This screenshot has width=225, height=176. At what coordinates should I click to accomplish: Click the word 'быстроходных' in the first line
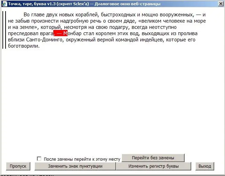[x=118, y=15]
